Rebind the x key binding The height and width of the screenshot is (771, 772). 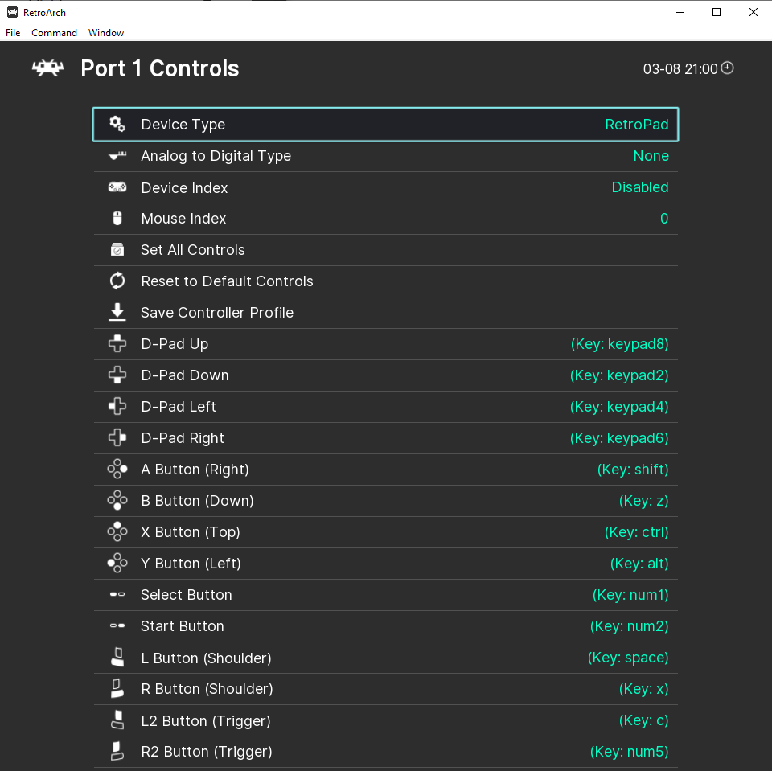pyautogui.click(x=643, y=689)
